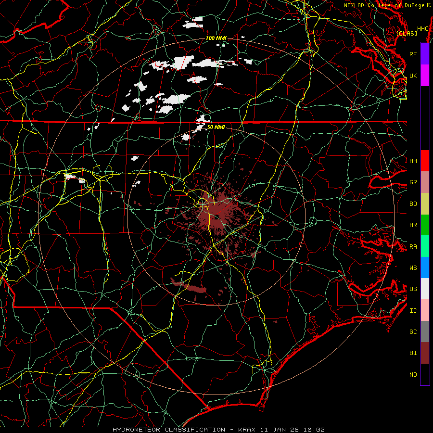Click the RA light green legend swatch
Image resolution: width=433 pixels, height=433 pixels.
[x=425, y=246]
